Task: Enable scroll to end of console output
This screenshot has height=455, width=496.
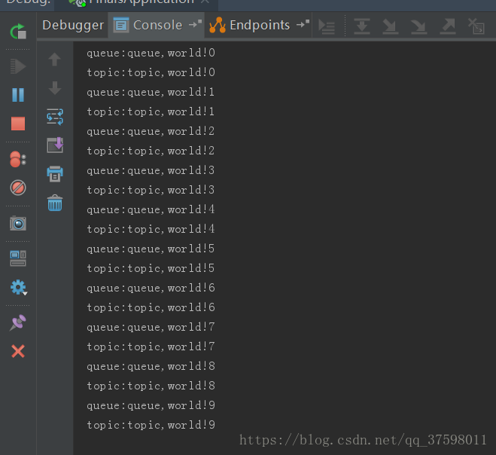Action: tap(55, 145)
